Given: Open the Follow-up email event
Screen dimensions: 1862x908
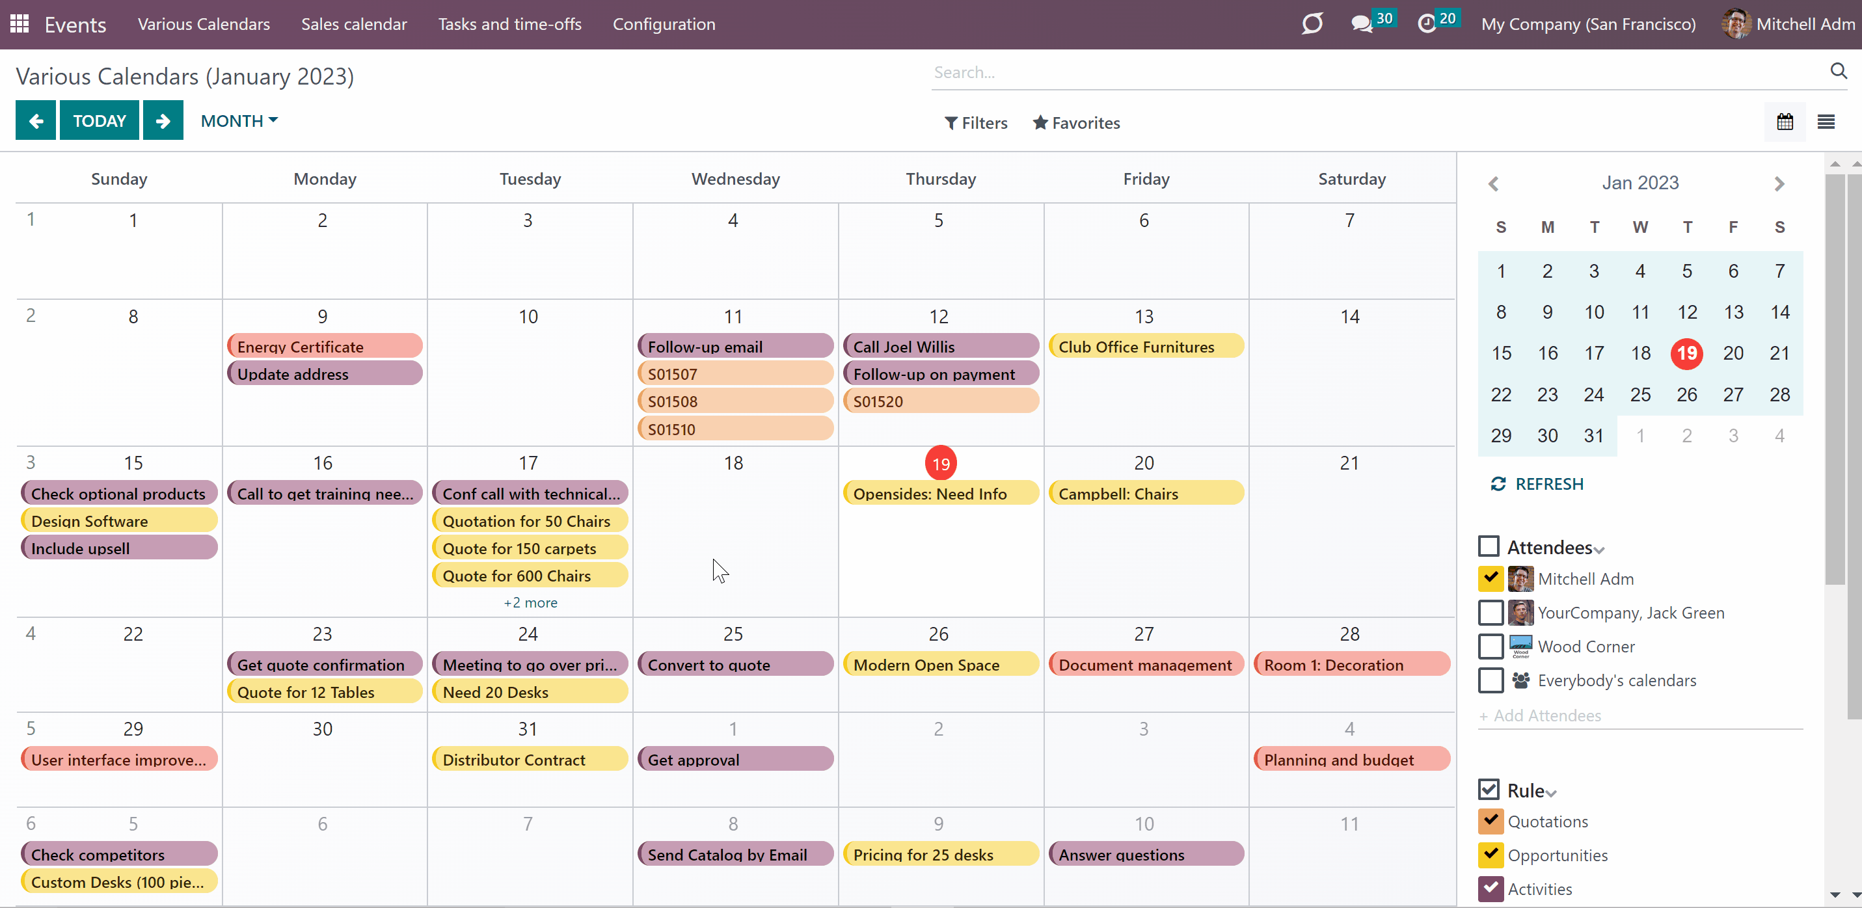Looking at the screenshot, I should click(x=735, y=346).
